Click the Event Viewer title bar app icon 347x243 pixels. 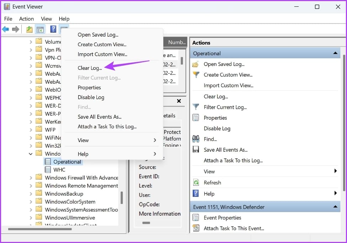(x=7, y=7)
